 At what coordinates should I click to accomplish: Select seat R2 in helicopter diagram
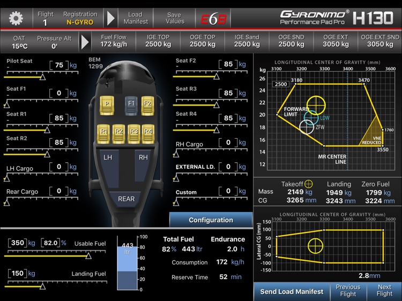tap(118, 134)
